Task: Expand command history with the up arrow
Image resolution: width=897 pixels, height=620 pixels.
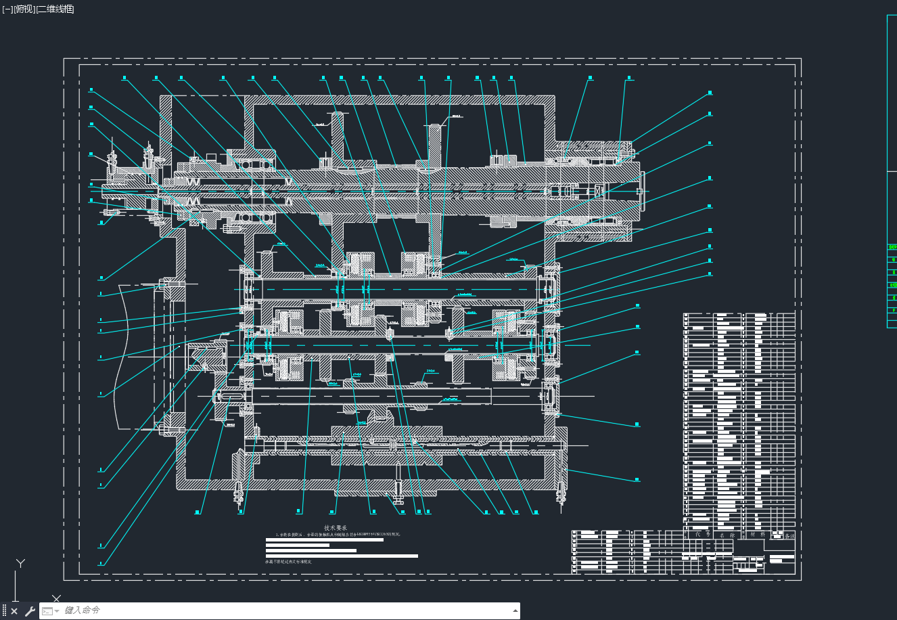Action: tap(514, 611)
